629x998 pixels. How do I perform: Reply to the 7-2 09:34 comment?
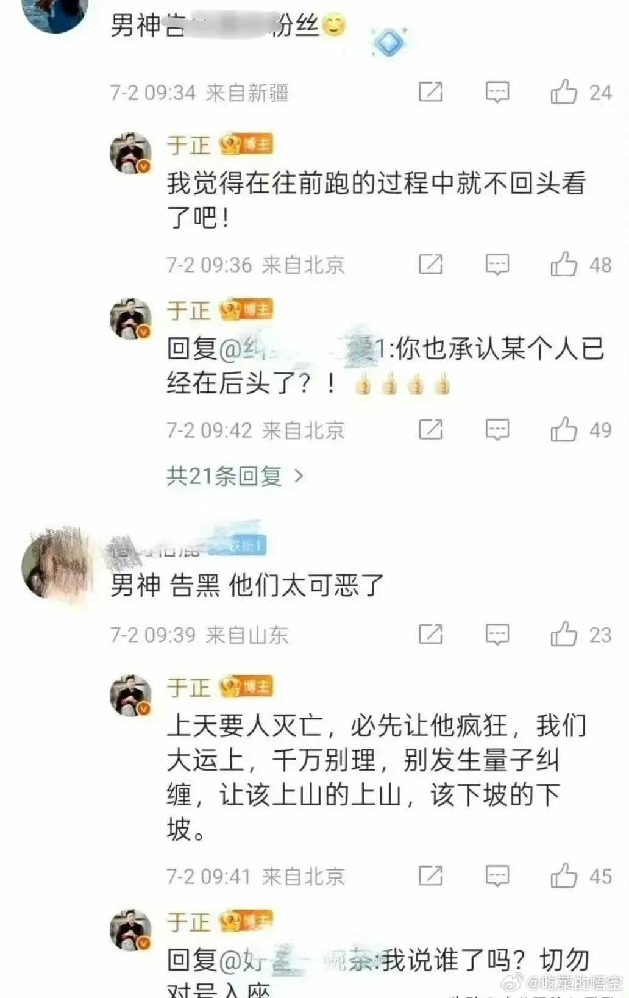(x=497, y=92)
